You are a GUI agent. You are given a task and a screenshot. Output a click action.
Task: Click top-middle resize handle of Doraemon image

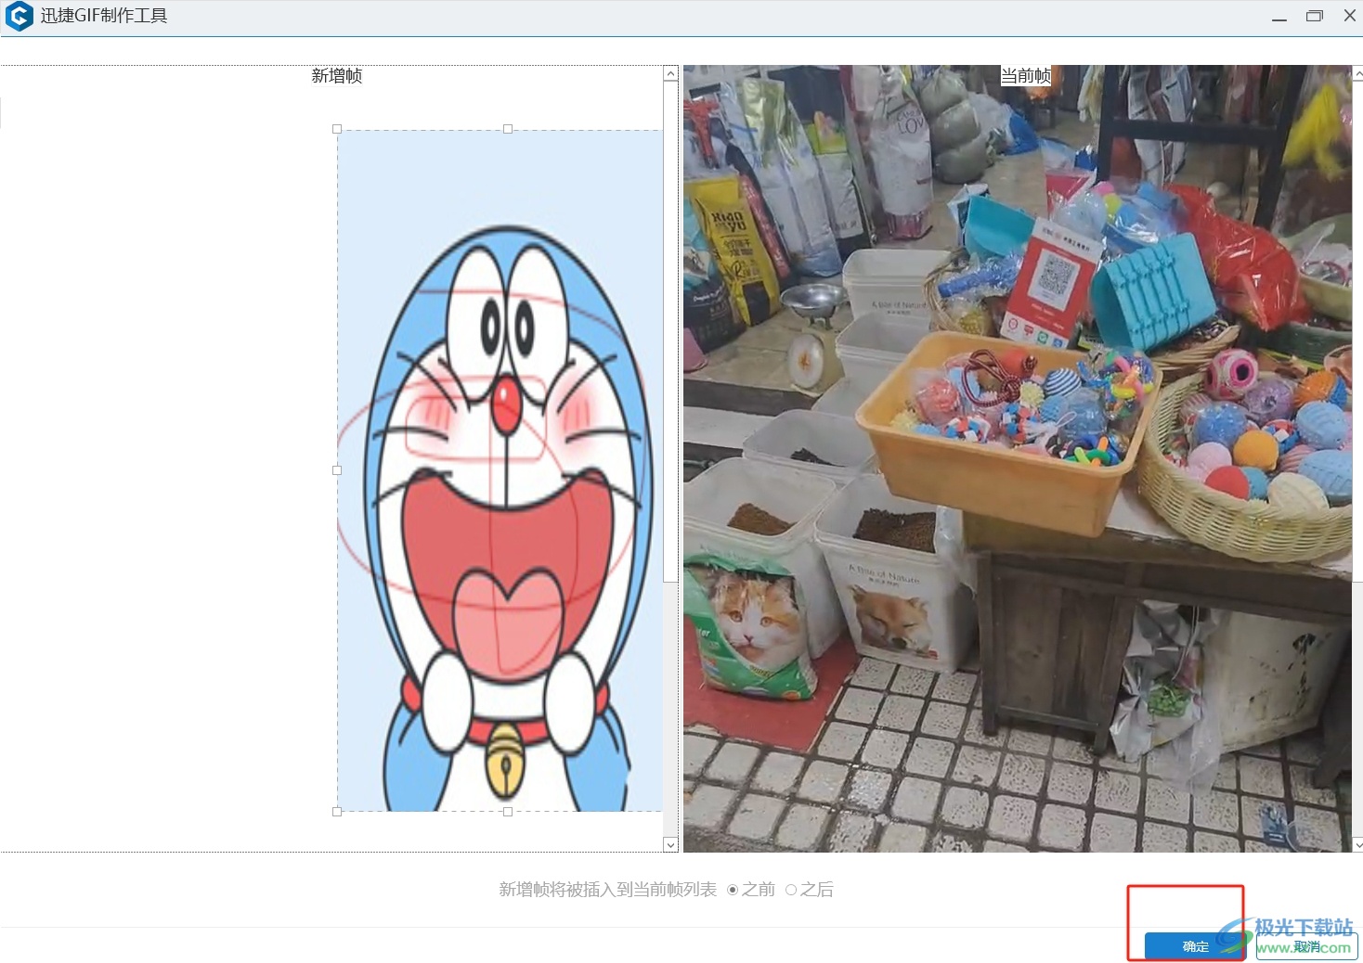click(508, 130)
